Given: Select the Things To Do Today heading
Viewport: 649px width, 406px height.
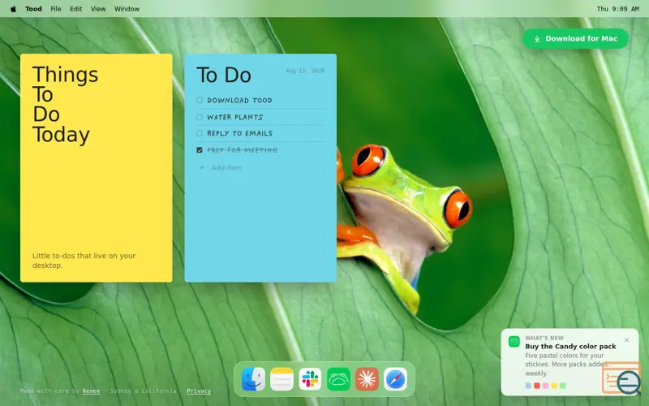Looking at the screenshot, I should click(x=66, y=105).
